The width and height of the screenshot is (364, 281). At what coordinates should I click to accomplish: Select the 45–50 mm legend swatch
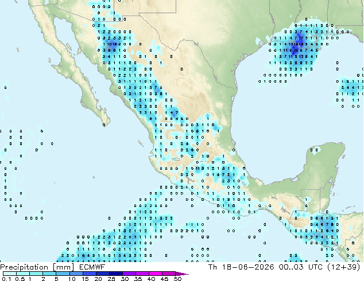[x=169, y=274]
